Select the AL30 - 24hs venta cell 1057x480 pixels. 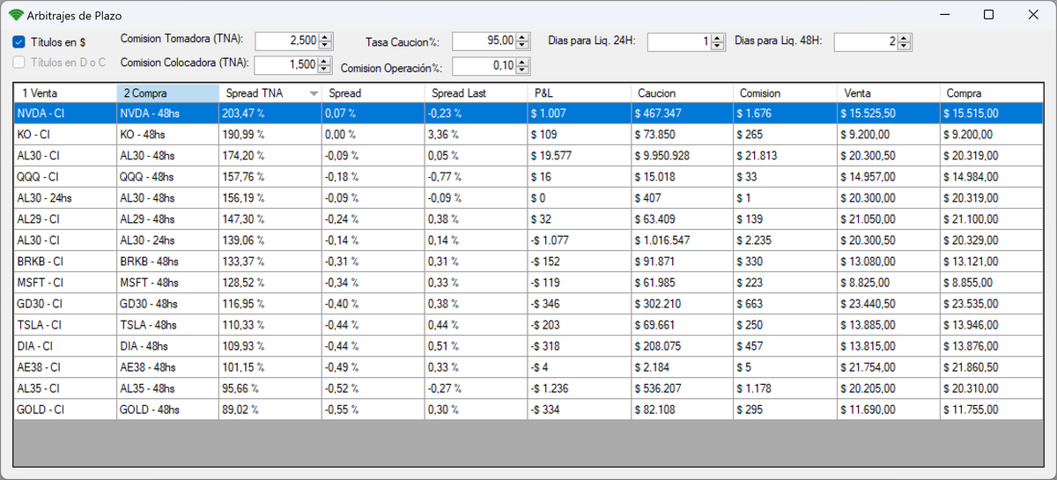pyautogui.click(x=65, y=198)
